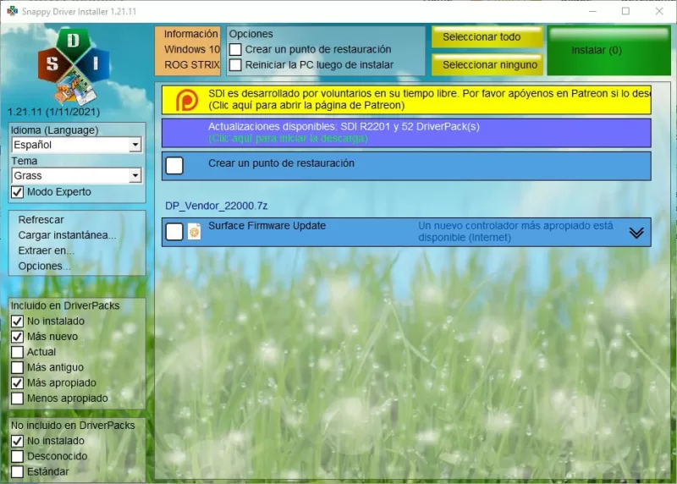
Task: Open the Patreon support banner
Action: tap(406, 100)
